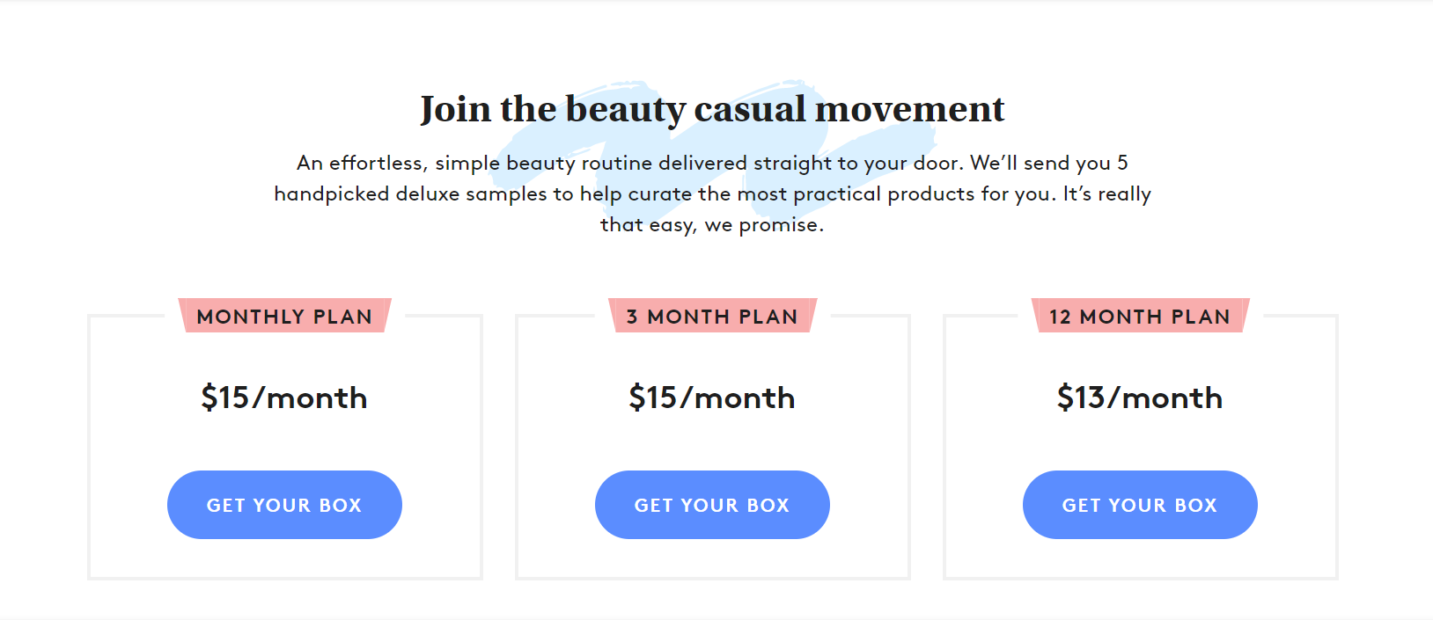Click the words 'straight to your door'

point(858,163)
